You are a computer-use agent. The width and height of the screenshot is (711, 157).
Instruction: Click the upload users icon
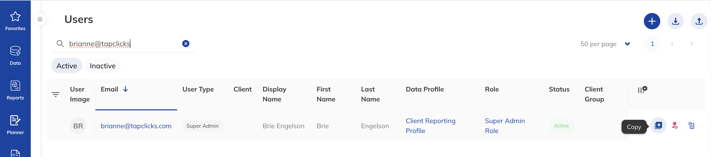[x=699, y=21]
